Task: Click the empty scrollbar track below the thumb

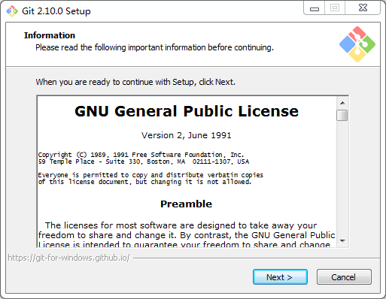Action: click(342, 178)
